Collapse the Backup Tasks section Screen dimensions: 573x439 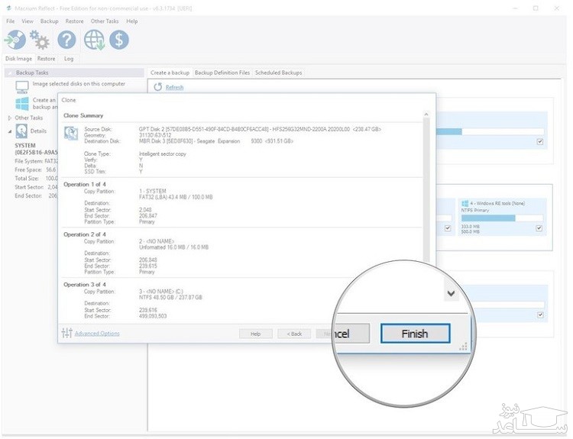click(x=10, y=73)
